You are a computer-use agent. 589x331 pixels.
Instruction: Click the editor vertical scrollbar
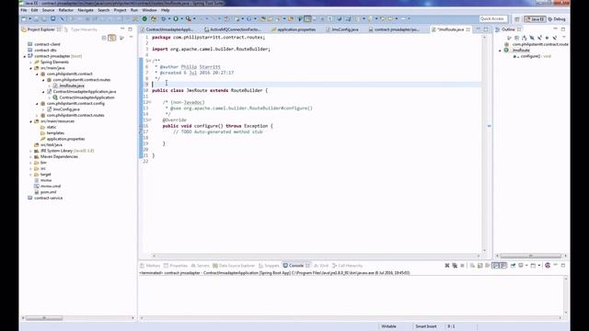[485, 143]
